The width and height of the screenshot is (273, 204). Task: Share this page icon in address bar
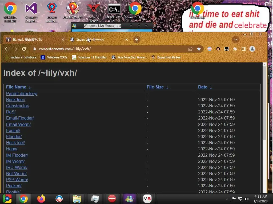pos(190,49)
